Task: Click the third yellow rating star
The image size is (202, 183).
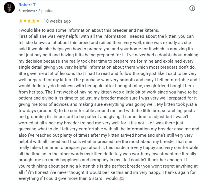Action: pos(29,21)
